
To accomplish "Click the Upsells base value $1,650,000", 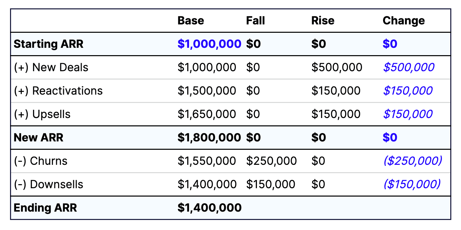I will (x=207, y=114).
